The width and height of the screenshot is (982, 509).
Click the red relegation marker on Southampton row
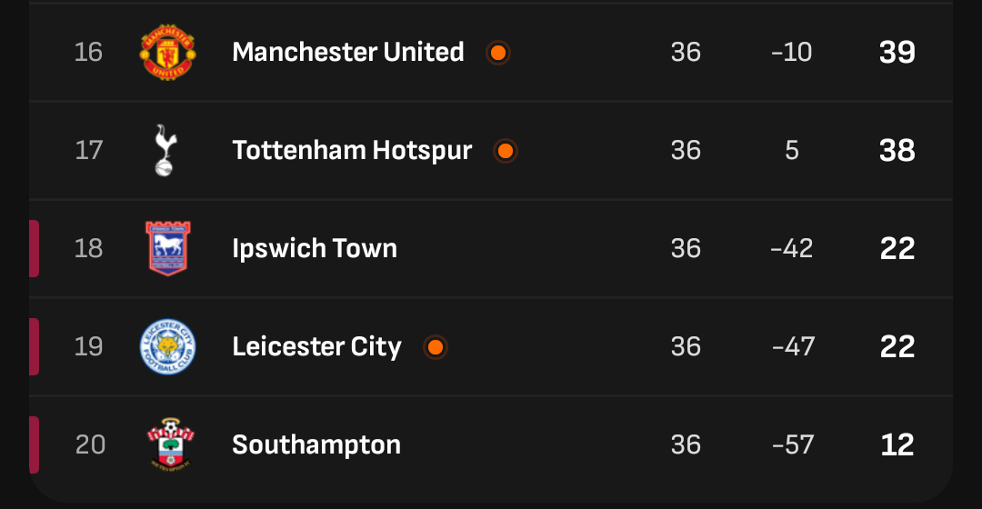click(34, 444)
